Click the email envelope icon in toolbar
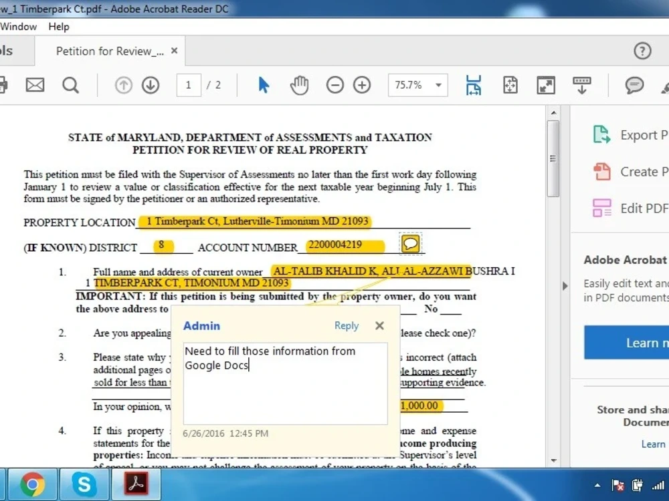 35,86
